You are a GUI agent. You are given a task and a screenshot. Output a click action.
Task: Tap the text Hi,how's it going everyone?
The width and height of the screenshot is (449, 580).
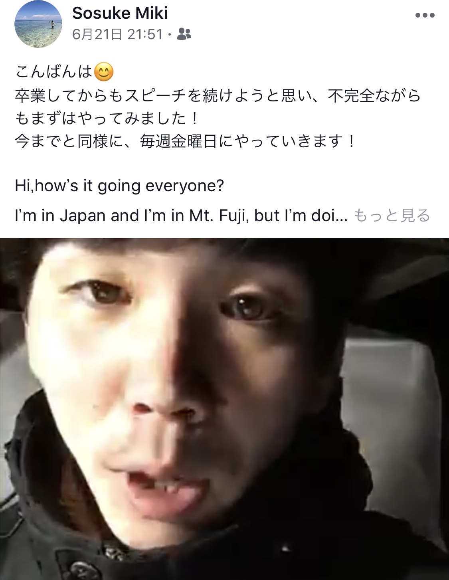[119, 186]
